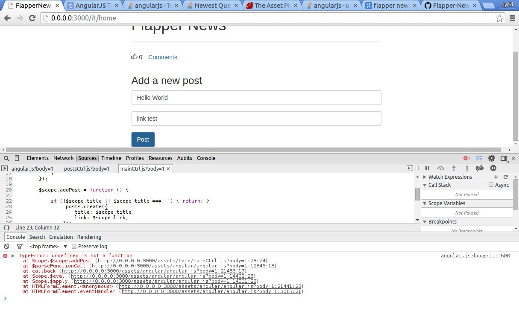Open DevTools settings gear icon
This screenshot has height=331, width=519.
[492, 158]
